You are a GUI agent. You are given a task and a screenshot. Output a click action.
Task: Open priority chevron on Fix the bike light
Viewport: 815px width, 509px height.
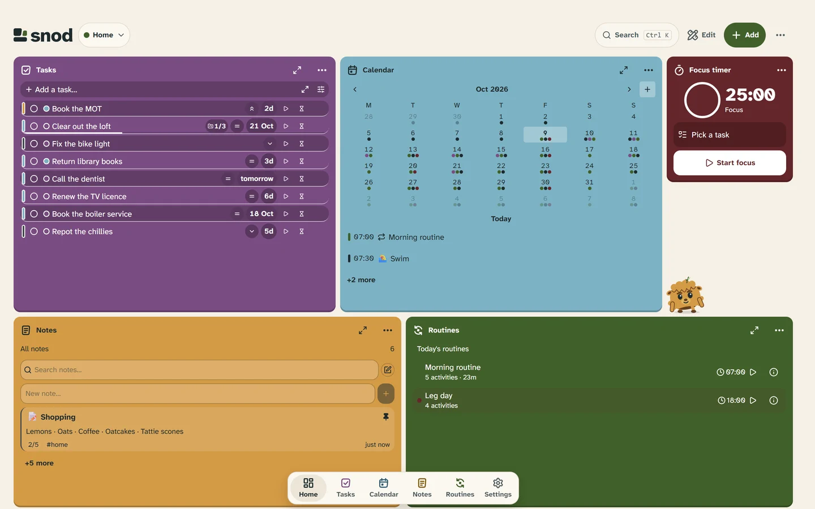tap(270, 144)
